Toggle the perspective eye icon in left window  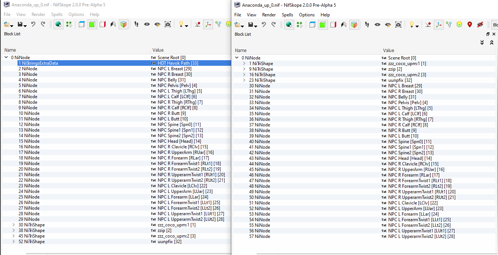point(147,24)
